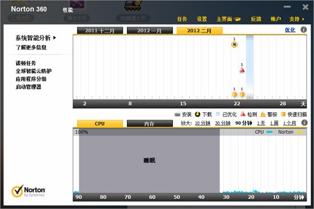This screenshot has height=209, width=314.
Task: Open 启动管理器 in the sidebar
Action: [29, 87]
